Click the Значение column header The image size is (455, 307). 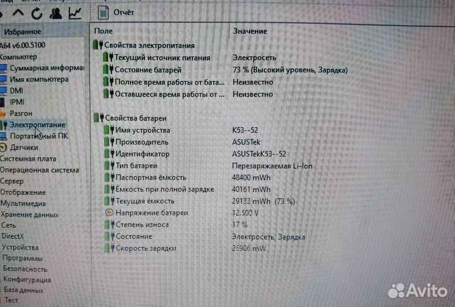coord(250,31)
